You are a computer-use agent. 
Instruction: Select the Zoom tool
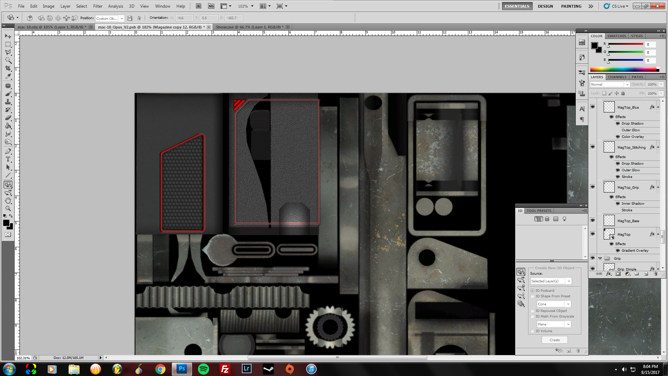point(8,209)
